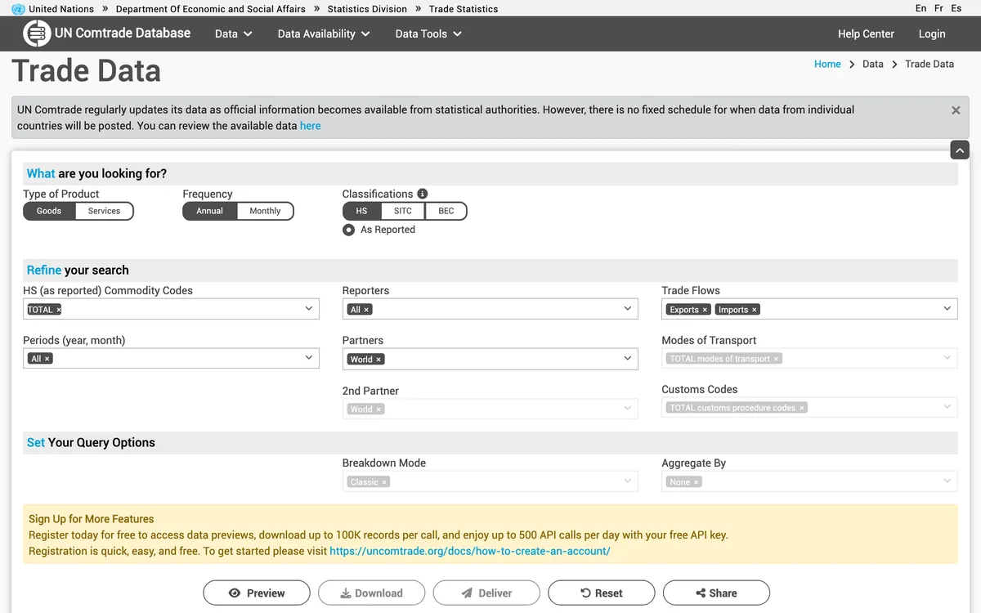Screen dimensions: 981x613
Task: Open Department Of Economic and Social Affairs link
Action: coord(211,9)
